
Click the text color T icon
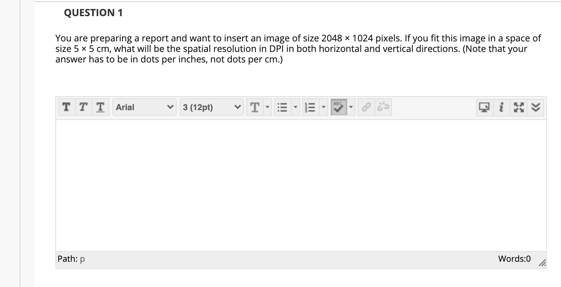point(255,107)
